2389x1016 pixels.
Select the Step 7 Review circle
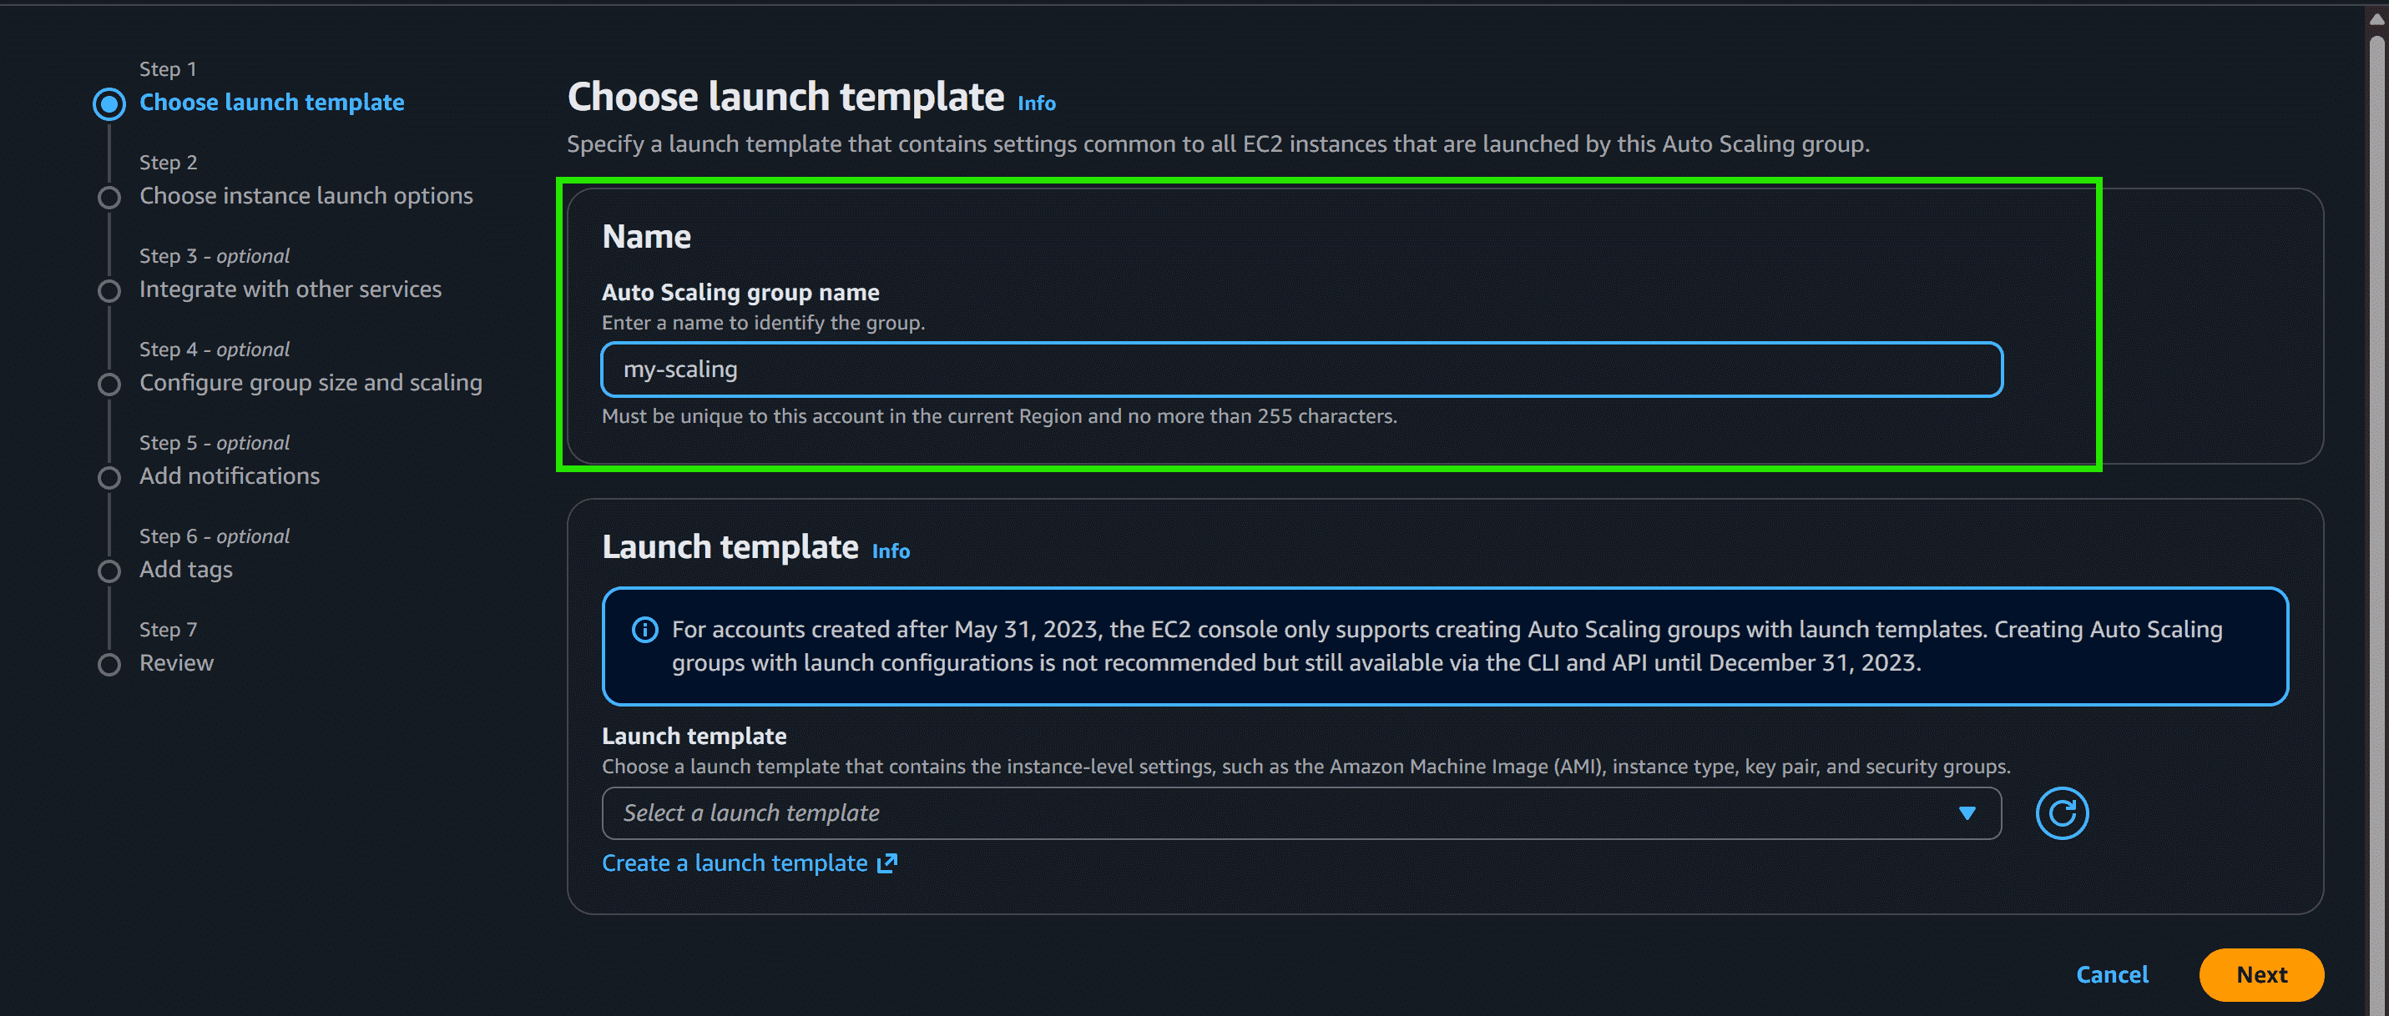tap(109, 665)
